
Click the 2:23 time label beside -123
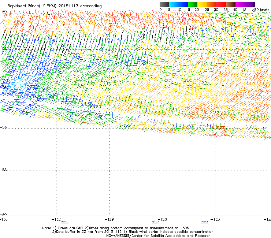coord(205,222)
